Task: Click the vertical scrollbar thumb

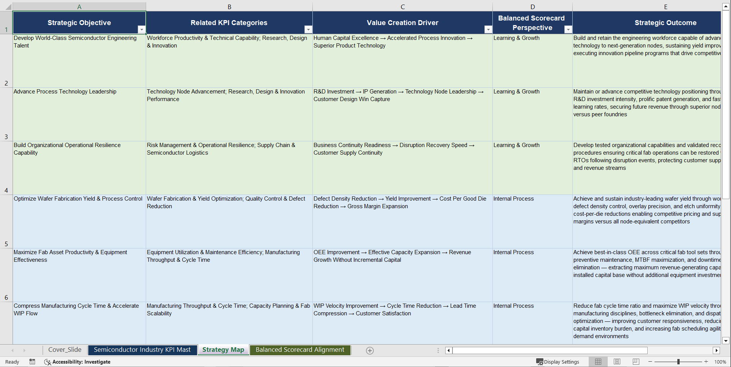Action: pyautogui.click(x=726, y=104)
